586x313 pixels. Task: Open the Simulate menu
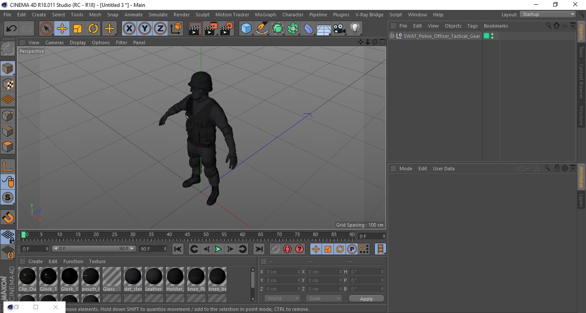point(158,15)
